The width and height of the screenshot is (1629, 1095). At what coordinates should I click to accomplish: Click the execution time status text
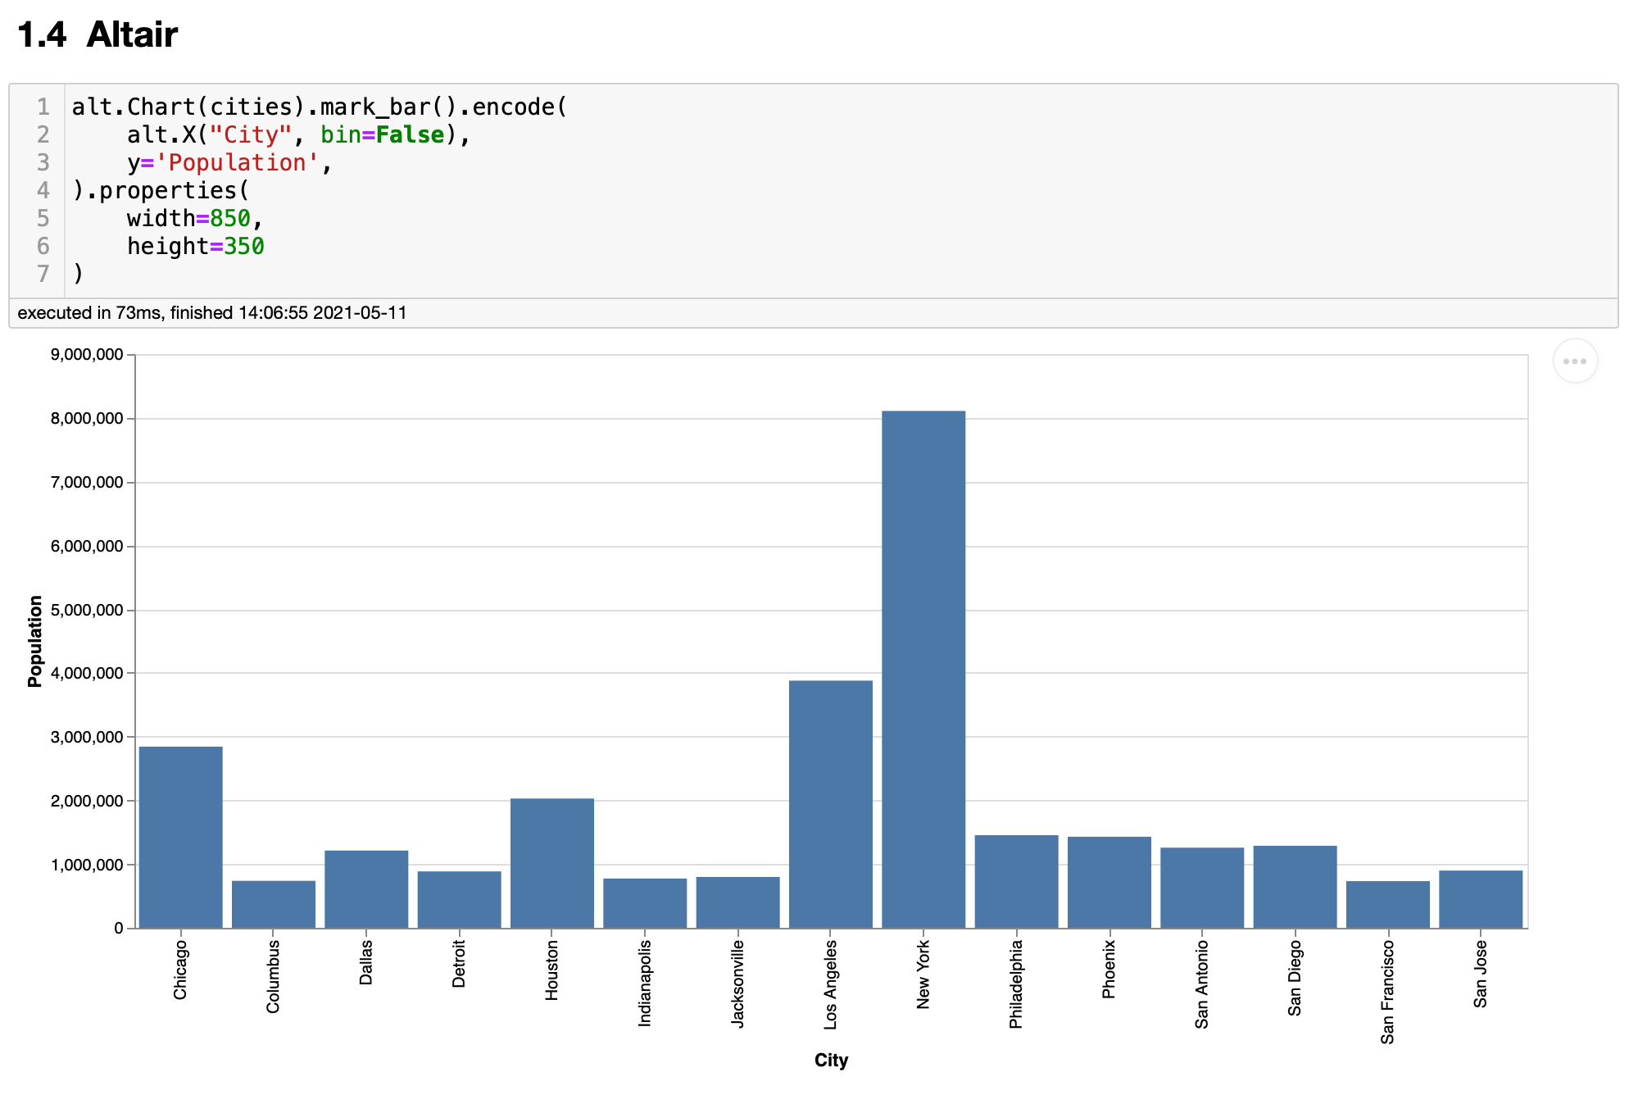(x=211, y=313)
